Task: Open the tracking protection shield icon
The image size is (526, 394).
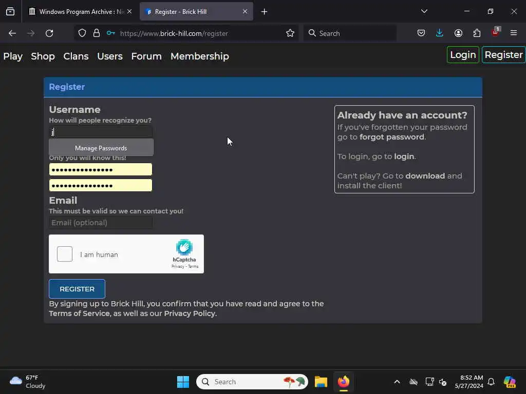Action: (82, 33)
